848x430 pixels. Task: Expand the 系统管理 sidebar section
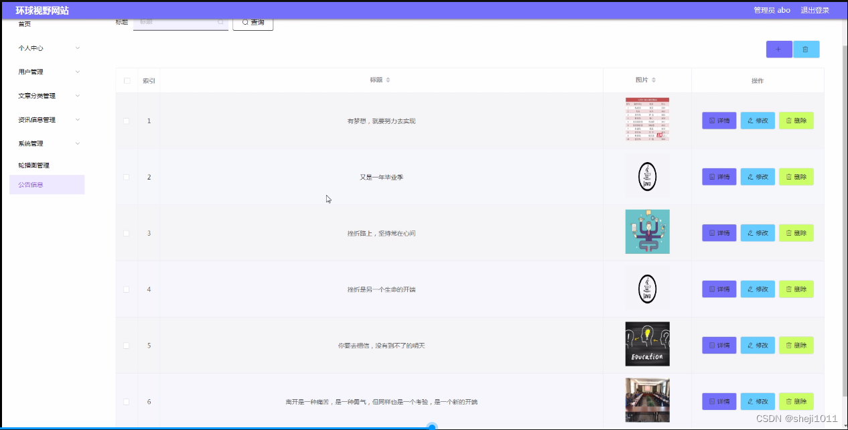(47, 143)
